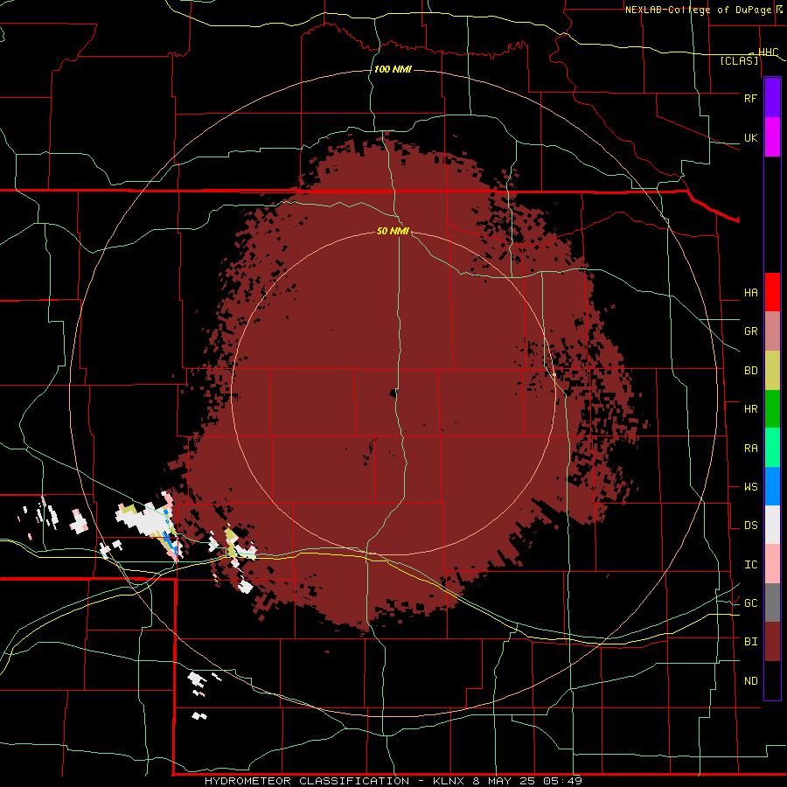The width and height of the screenshot is (787, 787).
Task: Pick the HR green legend swatch
Action: 772,409
